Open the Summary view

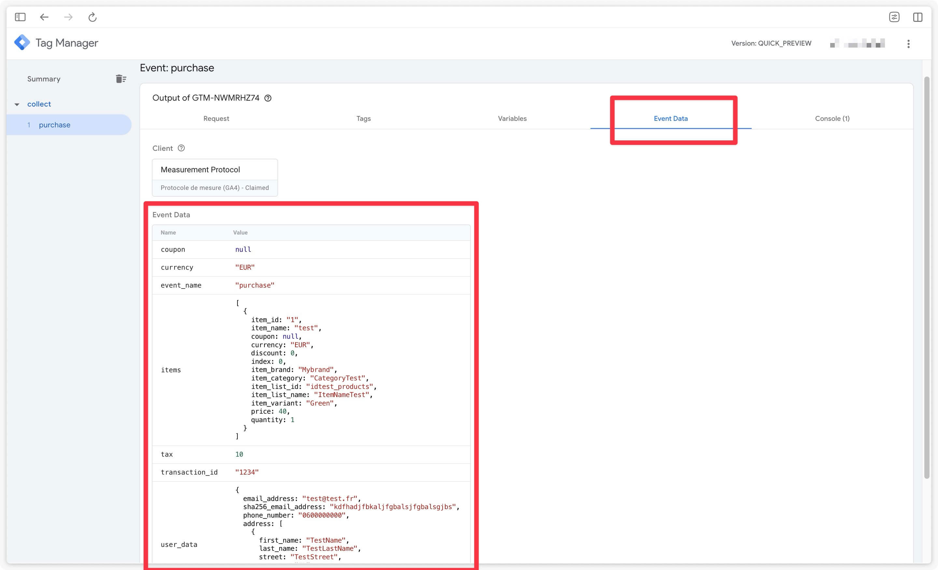pos(44,79)
